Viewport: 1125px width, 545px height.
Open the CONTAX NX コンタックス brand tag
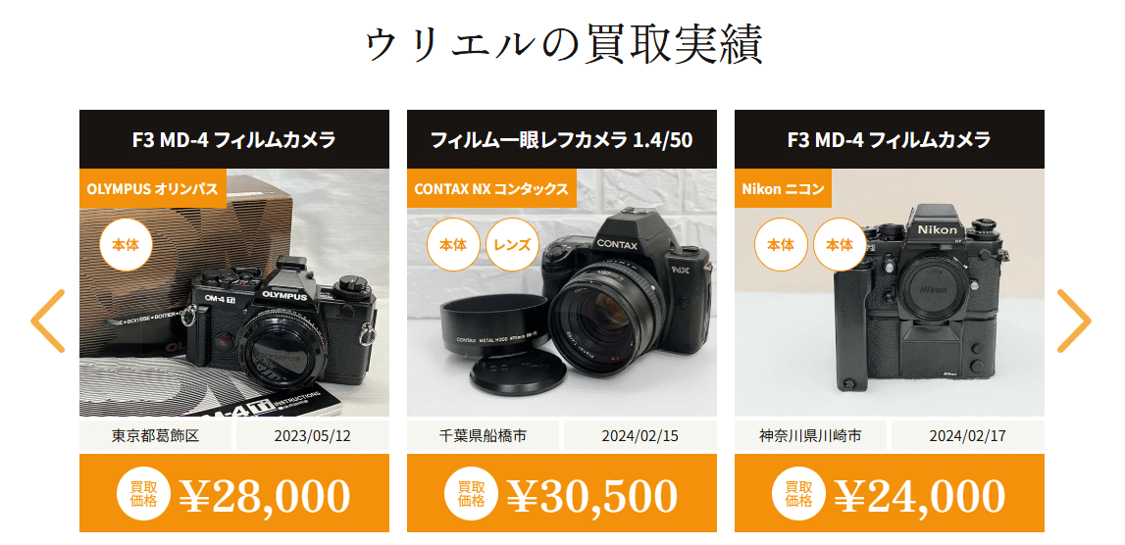(x=491, y=188)
